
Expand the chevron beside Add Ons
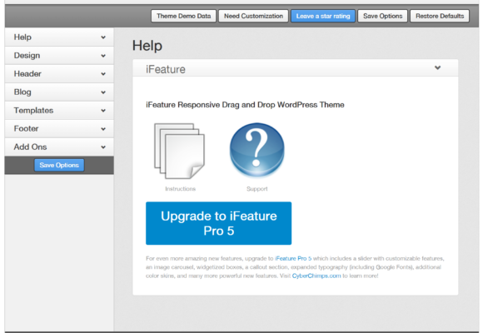click(103, 147)
